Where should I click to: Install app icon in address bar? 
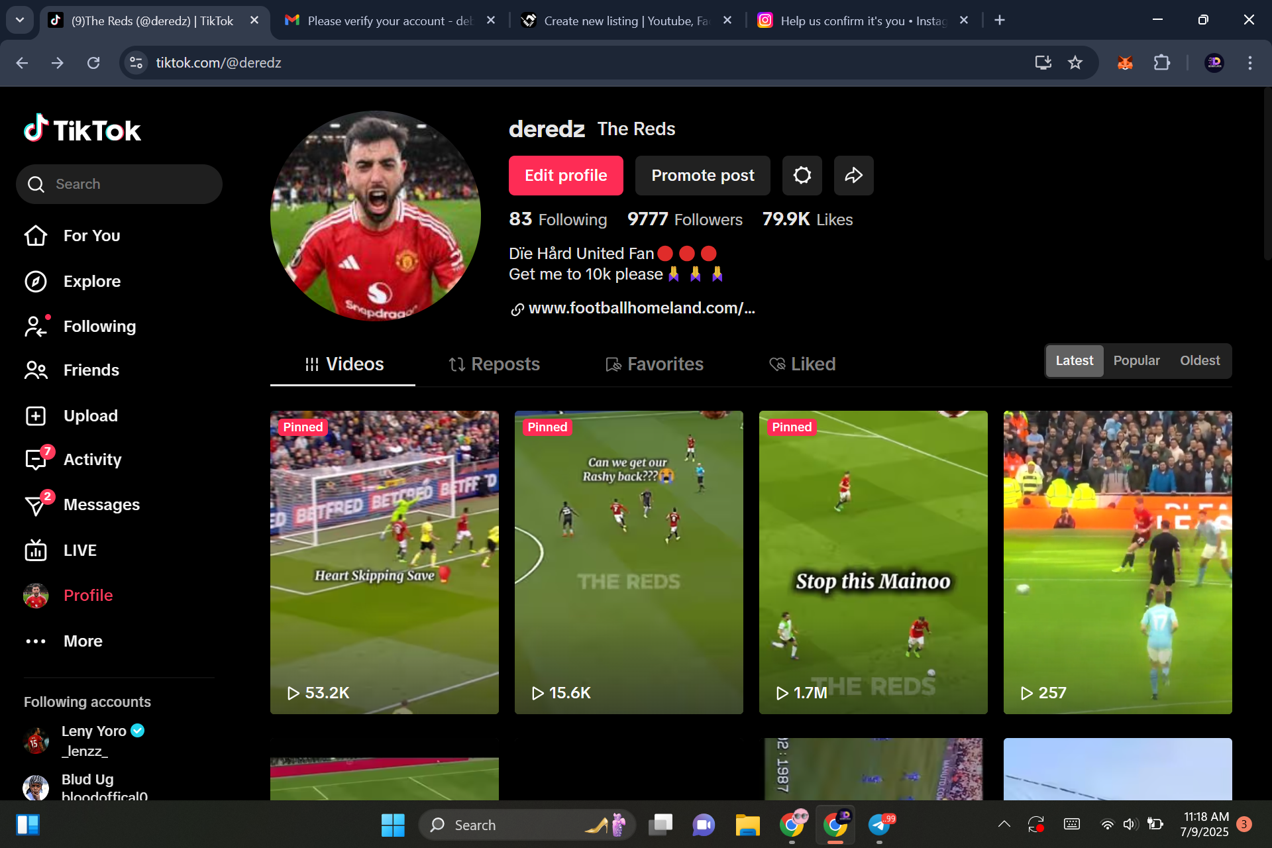1043,63
